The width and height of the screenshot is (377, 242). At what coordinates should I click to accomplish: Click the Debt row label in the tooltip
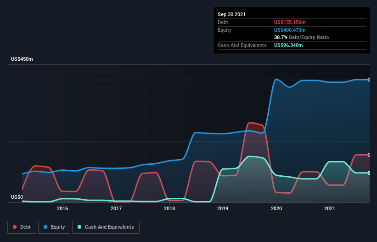coord(223,22)
